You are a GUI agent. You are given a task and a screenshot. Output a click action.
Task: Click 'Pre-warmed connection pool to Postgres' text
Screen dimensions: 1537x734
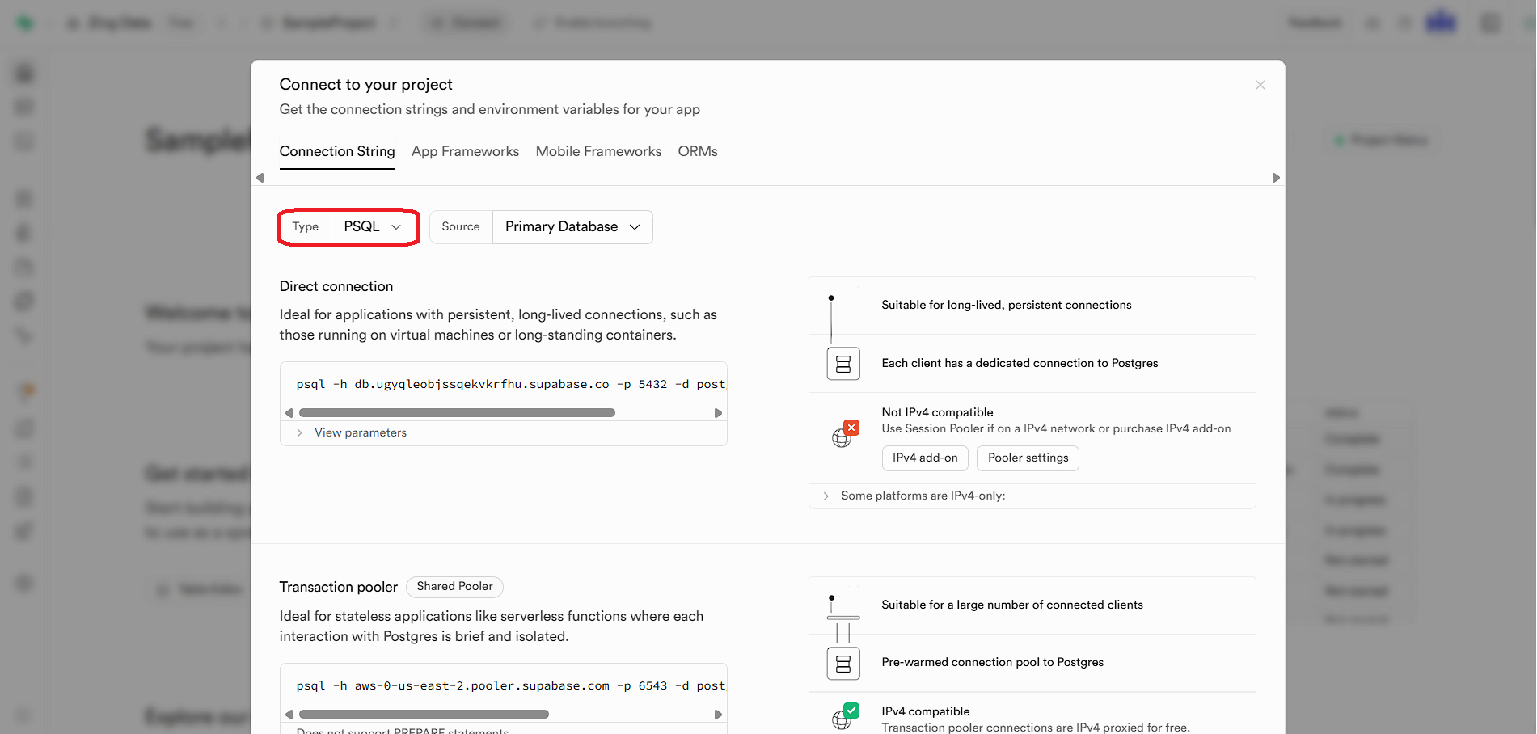[992, 662]
